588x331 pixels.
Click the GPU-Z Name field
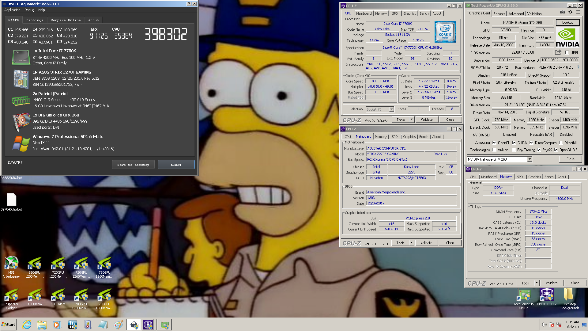coord(522,23)
